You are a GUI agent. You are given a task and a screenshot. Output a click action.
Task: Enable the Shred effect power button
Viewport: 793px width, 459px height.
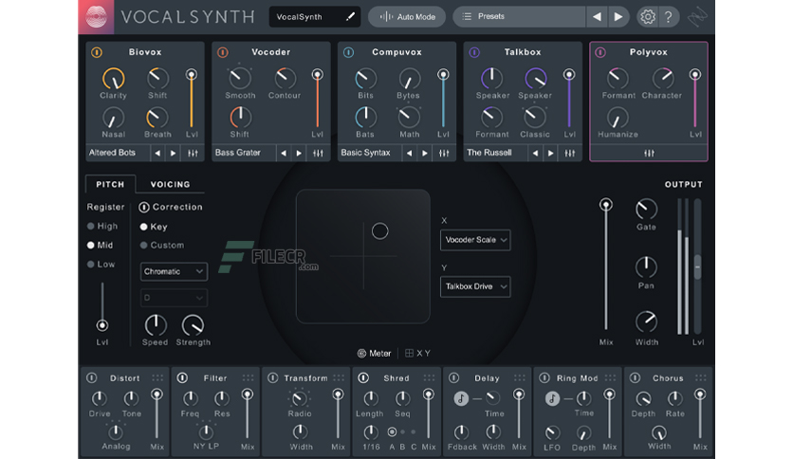coord(363,377)
